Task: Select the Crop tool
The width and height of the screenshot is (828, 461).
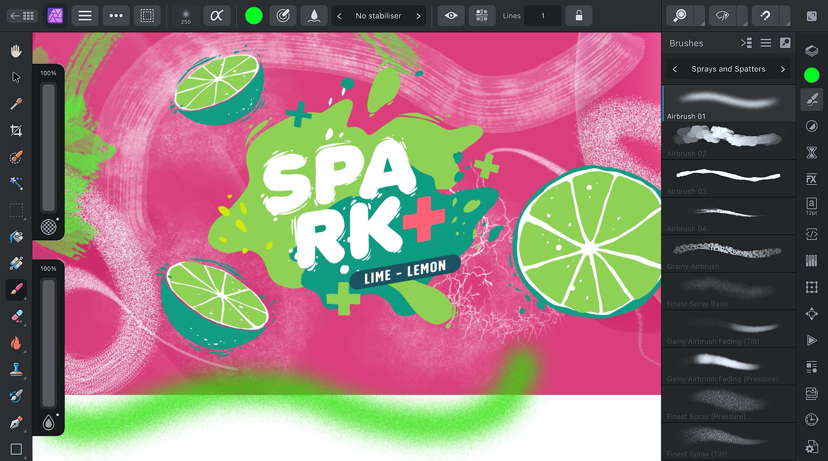Action: pos(16,130)
